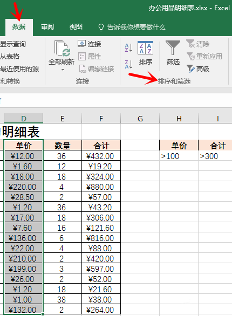This screenshot has width=232, height=316.
Task: Click the 编辑链接 button
Action: pos(96,69)
